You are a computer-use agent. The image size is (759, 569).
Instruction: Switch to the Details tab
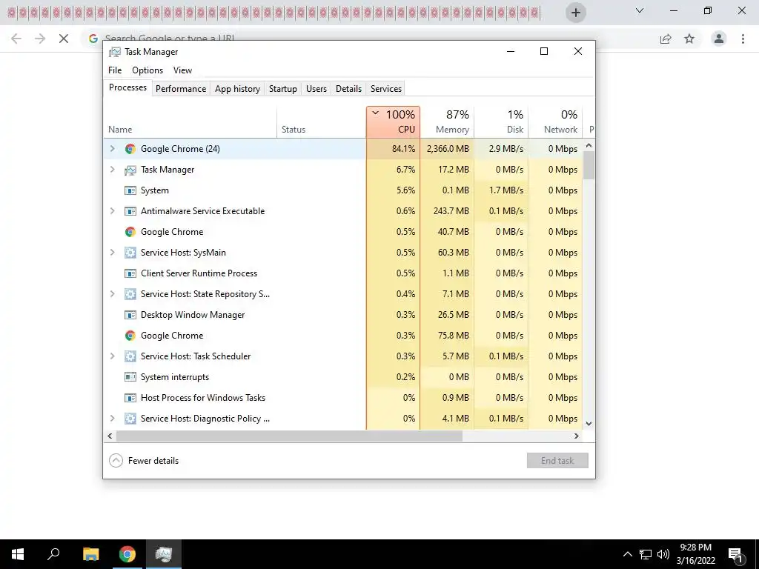tap(348, 89)
